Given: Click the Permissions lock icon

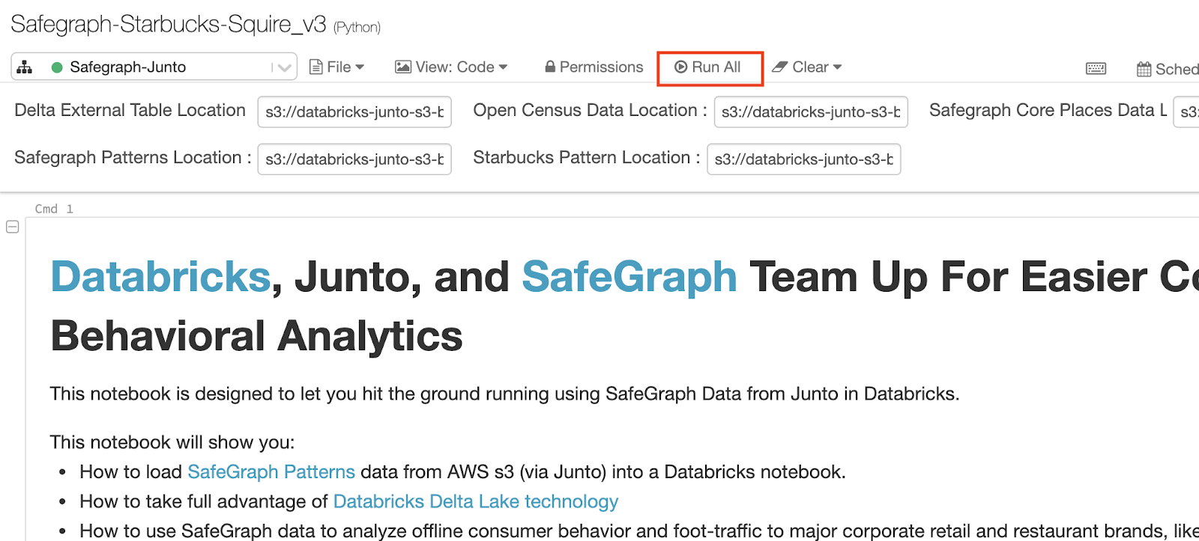Looking at the screenshot, I should (550, 67).
